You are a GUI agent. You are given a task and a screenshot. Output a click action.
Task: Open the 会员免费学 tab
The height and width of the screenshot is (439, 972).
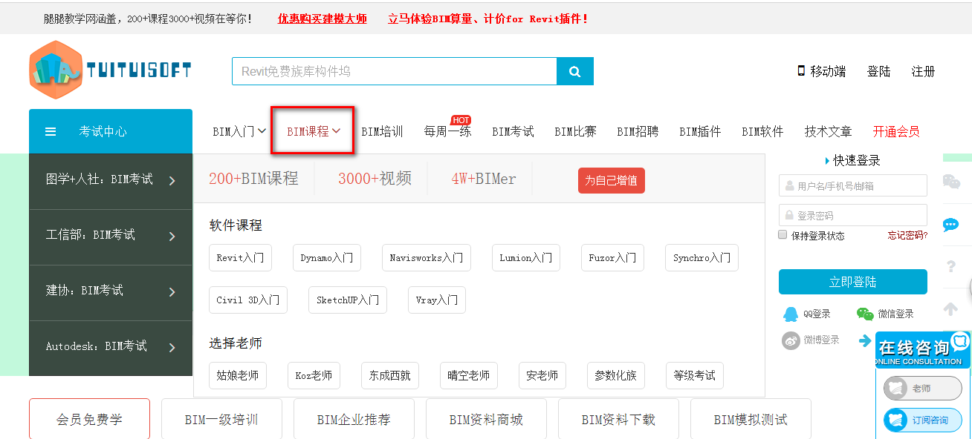tap(89, 420)
